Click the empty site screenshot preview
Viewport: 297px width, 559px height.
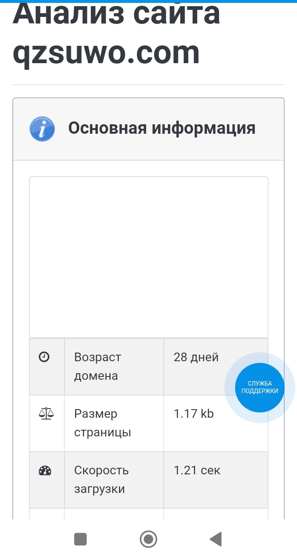tap(148, 257)
